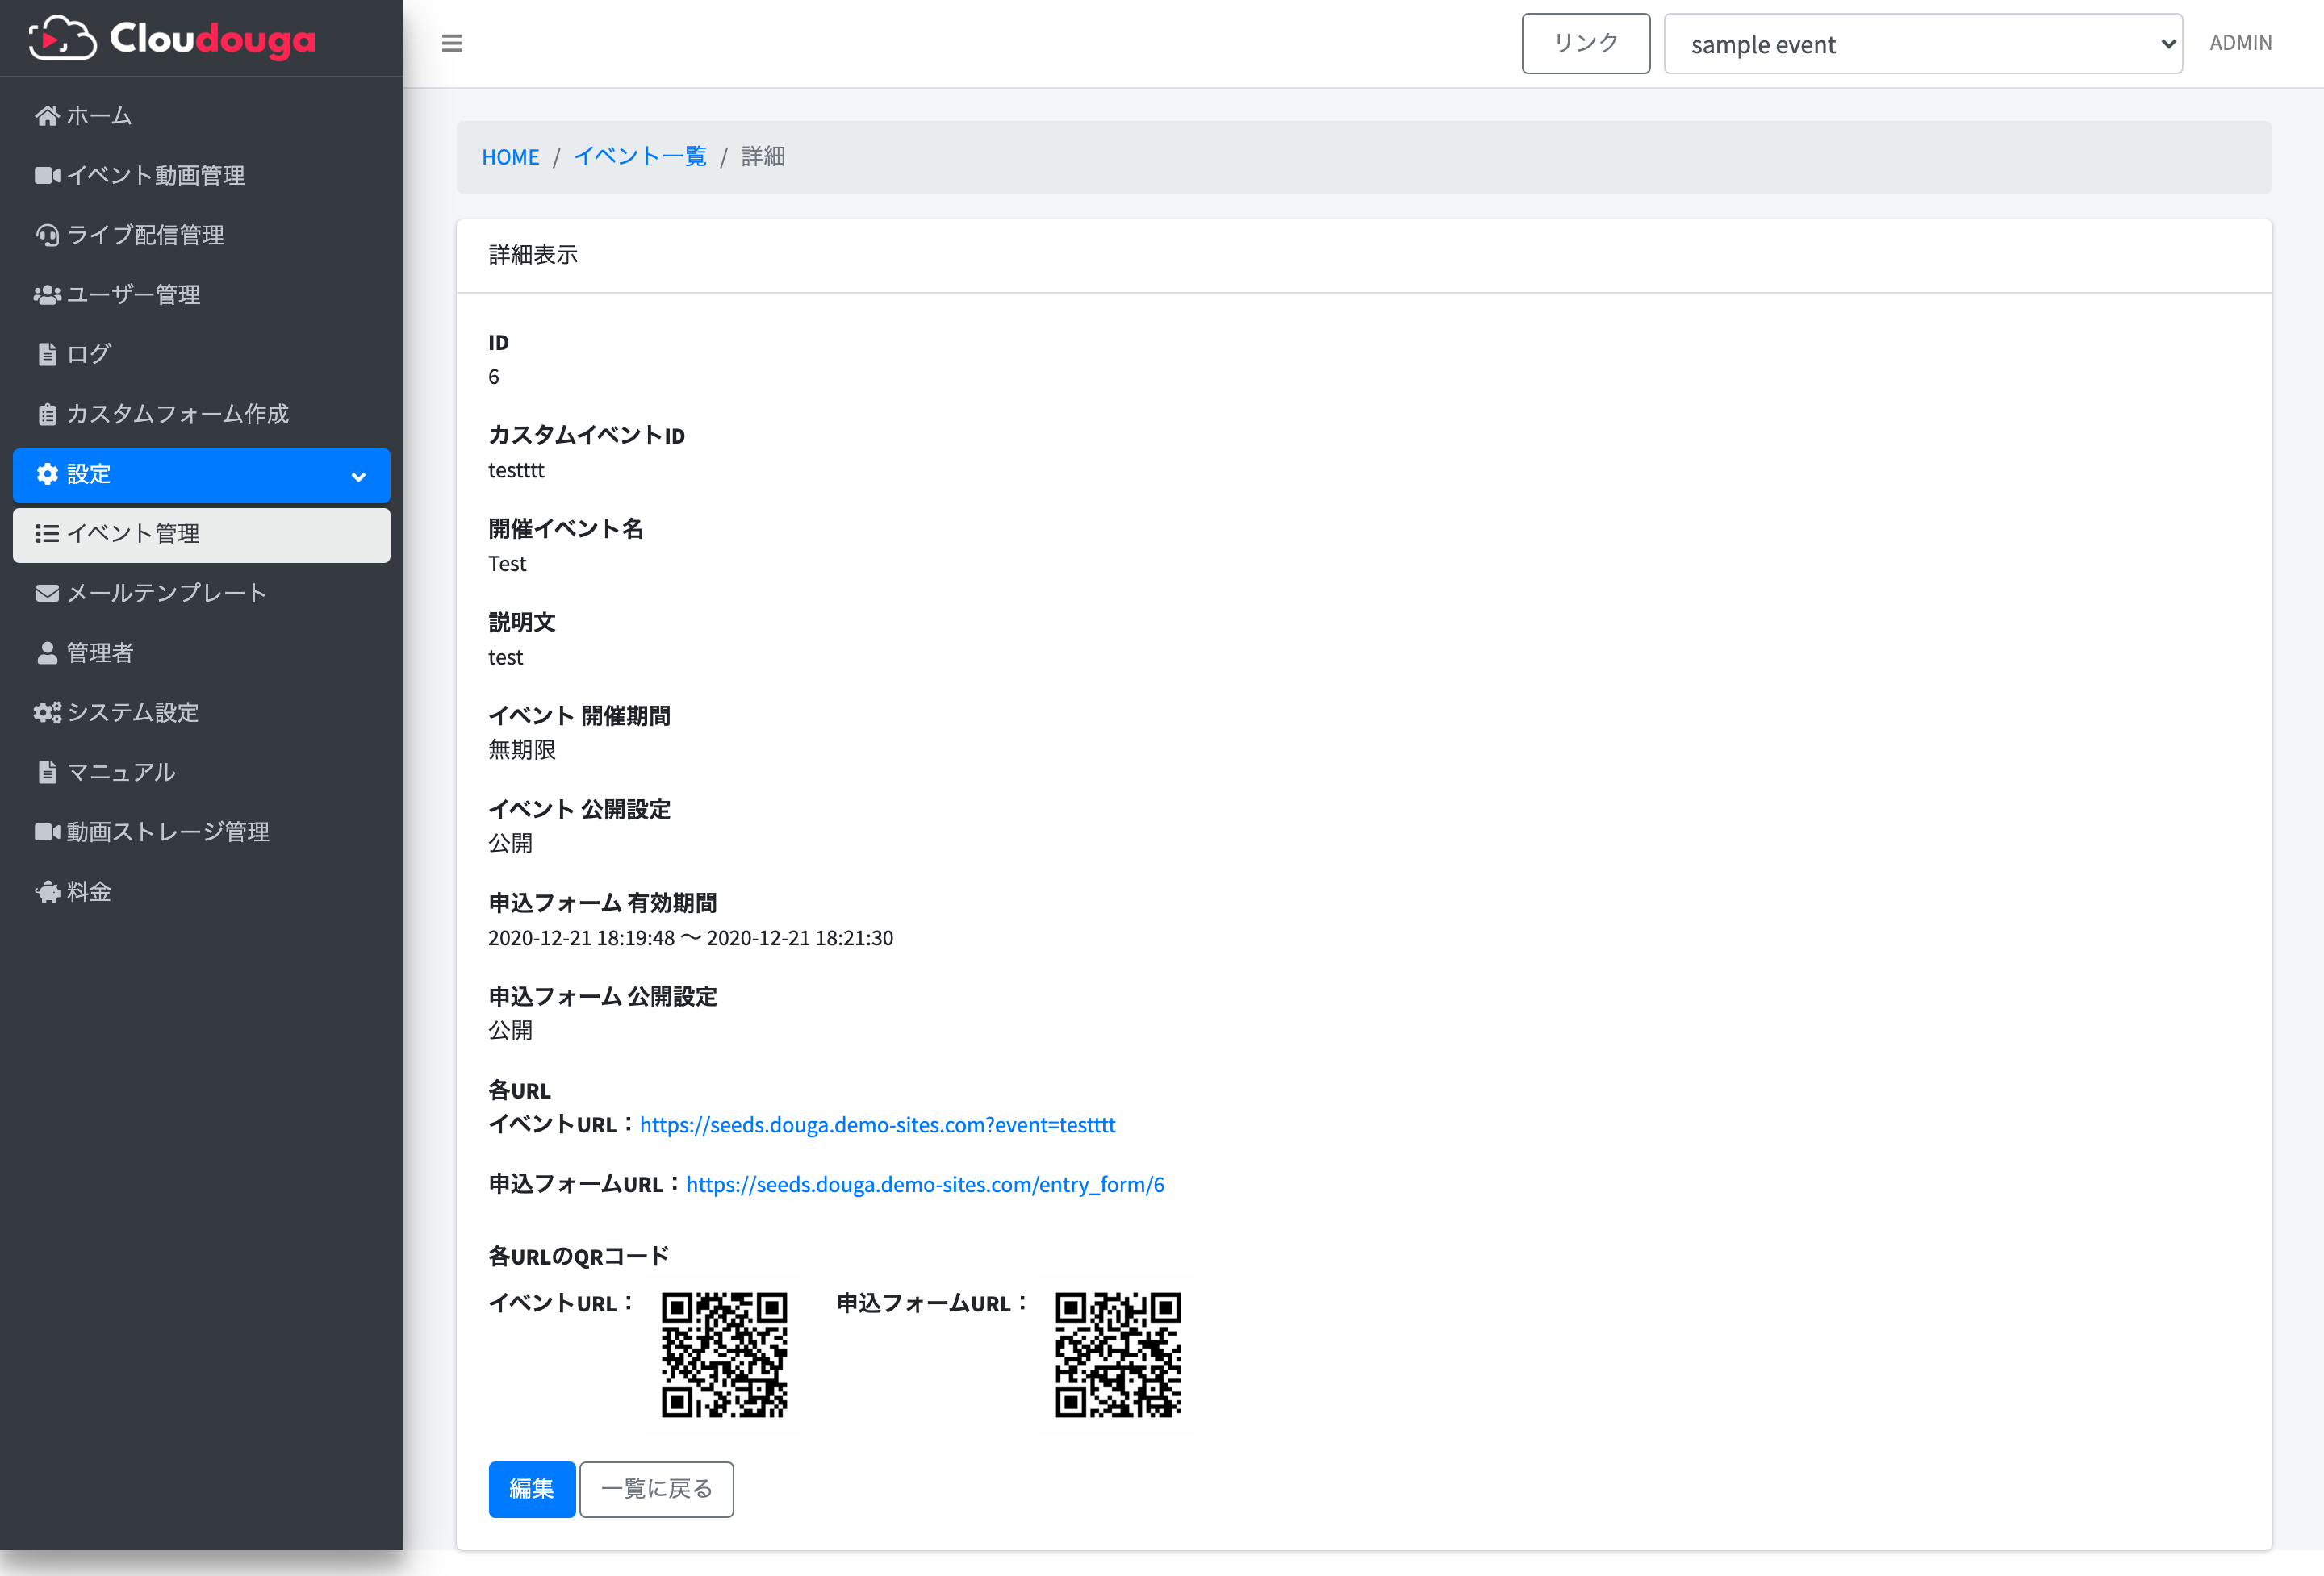Click the リンク button
The width and height of the screenshot is (2324, 1576).
pos(1585,43)
